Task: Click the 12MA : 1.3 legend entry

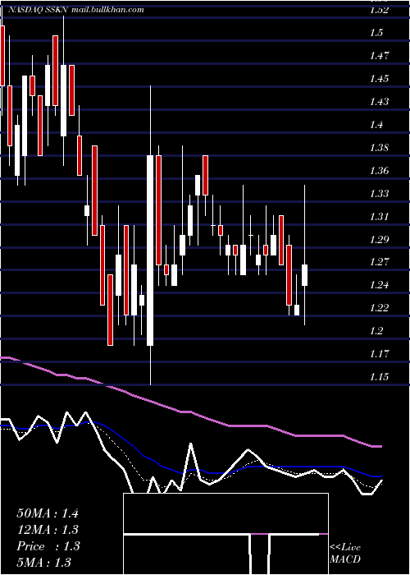Action: [48, 530]
